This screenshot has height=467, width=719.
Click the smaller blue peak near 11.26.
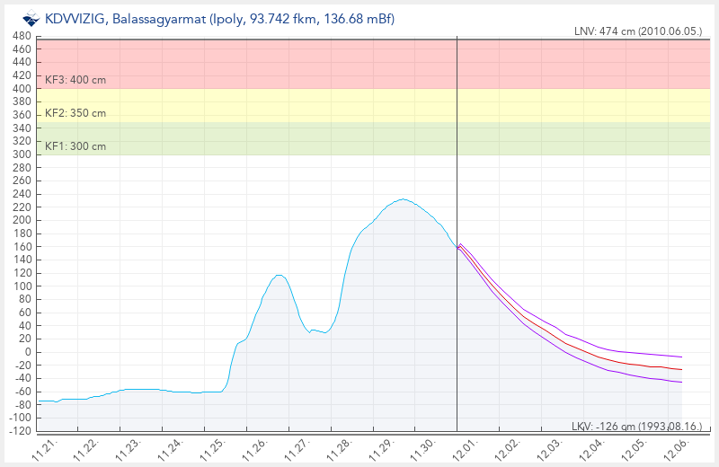[x=280, y=275]
